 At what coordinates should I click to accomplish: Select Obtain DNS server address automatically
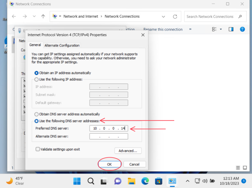37,114
